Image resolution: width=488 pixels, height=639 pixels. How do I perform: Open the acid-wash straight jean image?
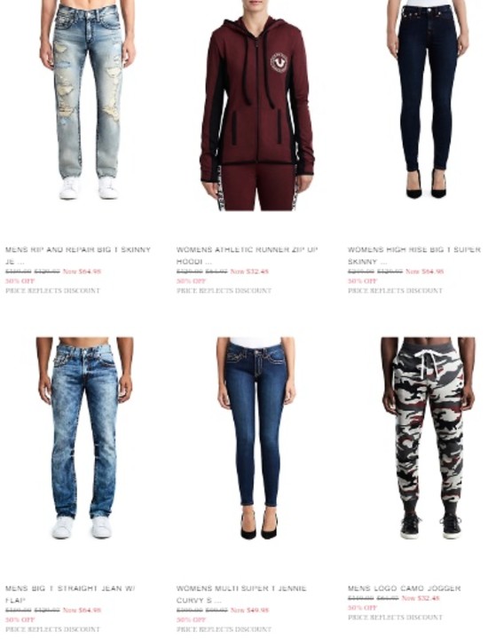[84, 438]
